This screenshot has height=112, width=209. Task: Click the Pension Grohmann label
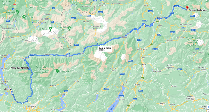[198, 10]
